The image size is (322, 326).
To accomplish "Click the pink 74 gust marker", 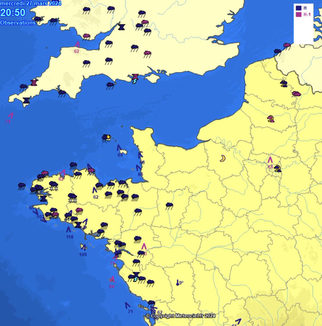I will 10,118.
